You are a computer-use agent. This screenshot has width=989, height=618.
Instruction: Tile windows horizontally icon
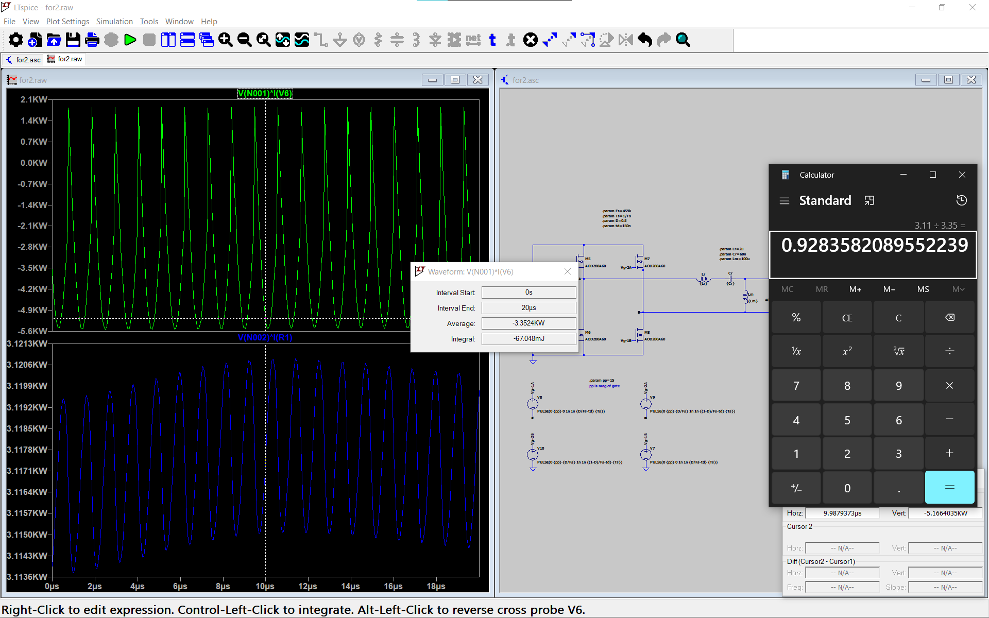187,40
